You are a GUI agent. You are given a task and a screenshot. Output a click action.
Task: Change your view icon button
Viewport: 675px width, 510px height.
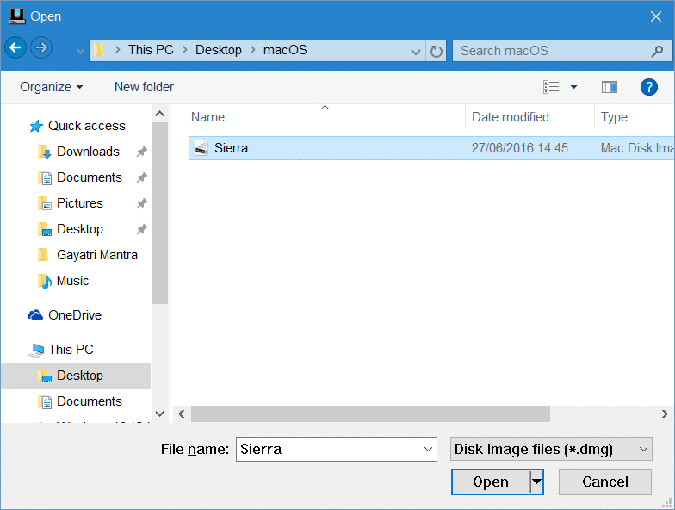551,87
